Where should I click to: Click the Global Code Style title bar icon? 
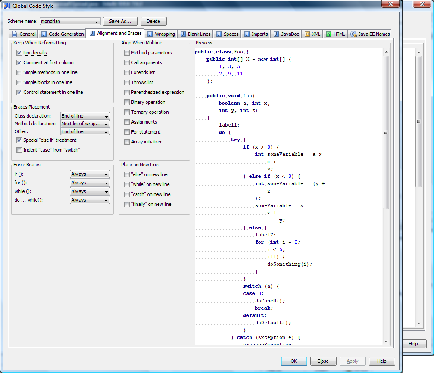[6, 6]
